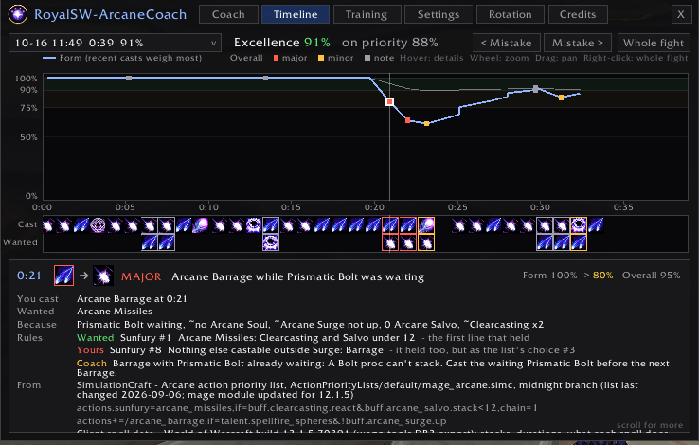
Task: Select the red major marker near 0:22 on graph
Action: [x=407, y=120]
